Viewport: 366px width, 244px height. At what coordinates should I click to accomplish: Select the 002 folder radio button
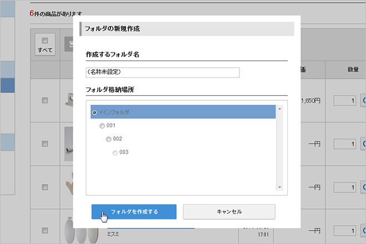point(109,139)
